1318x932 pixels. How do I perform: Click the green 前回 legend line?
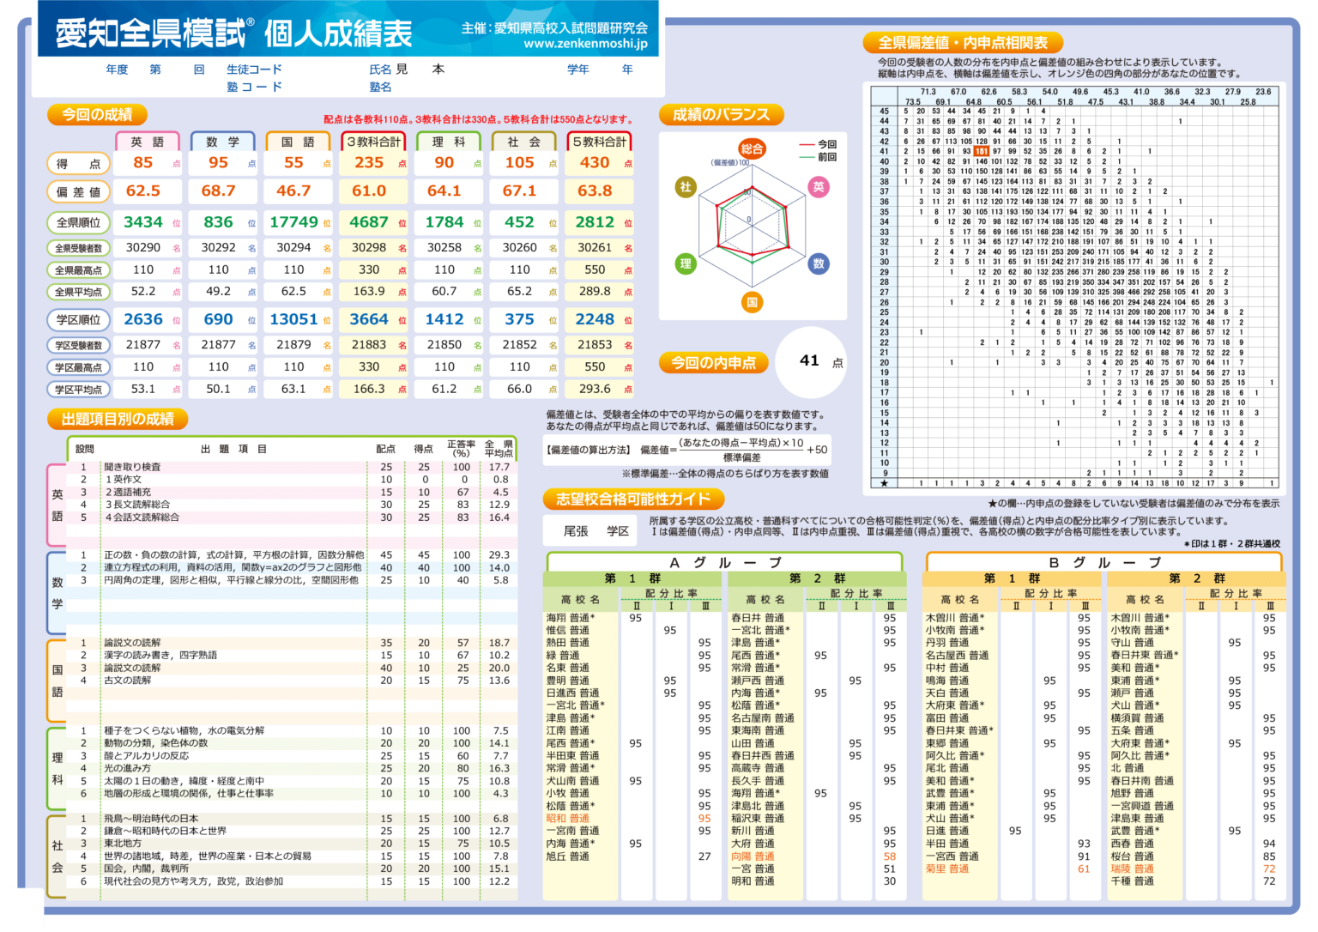(807, 157)
